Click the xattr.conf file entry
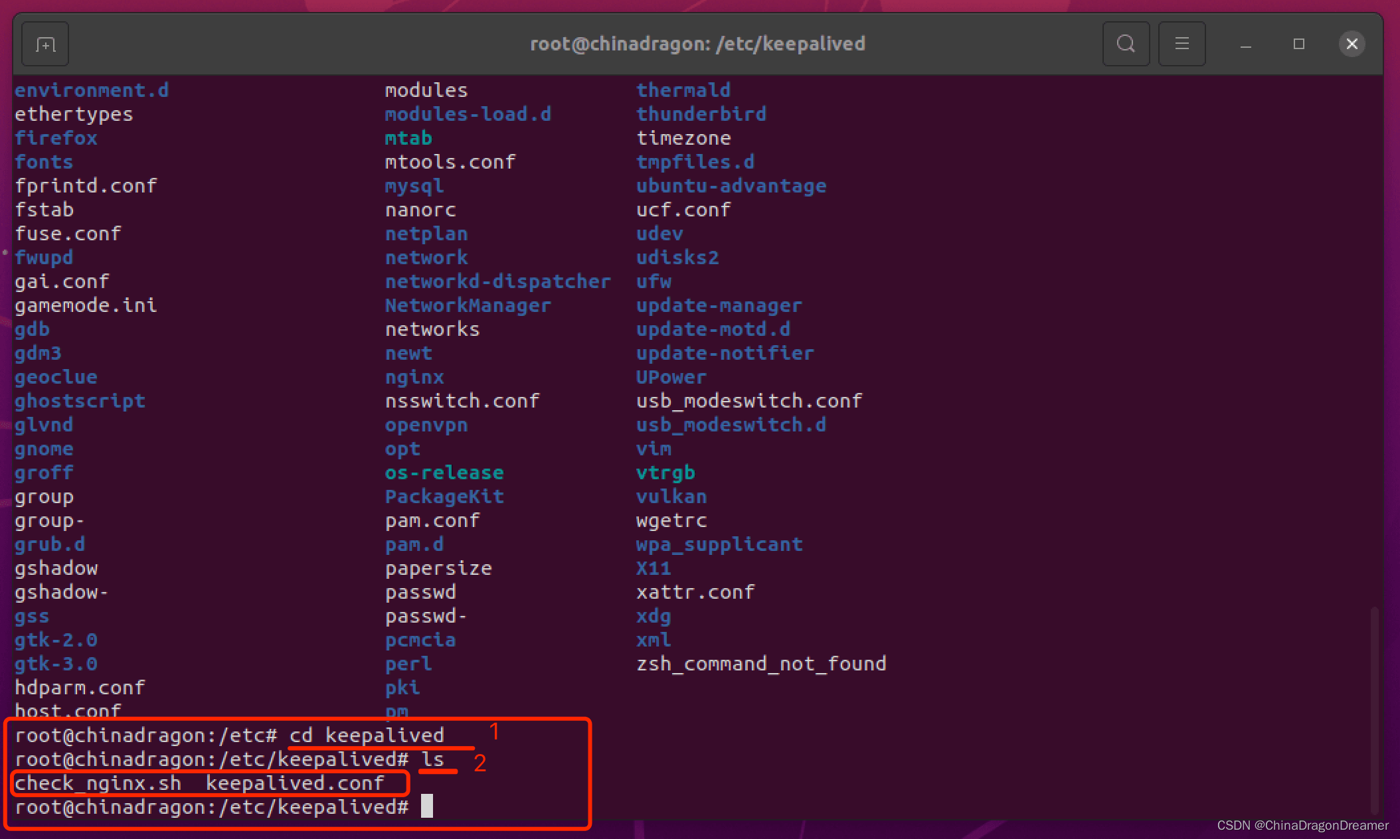The width and height of the screenshot is (1400, 839). [695, 592]
